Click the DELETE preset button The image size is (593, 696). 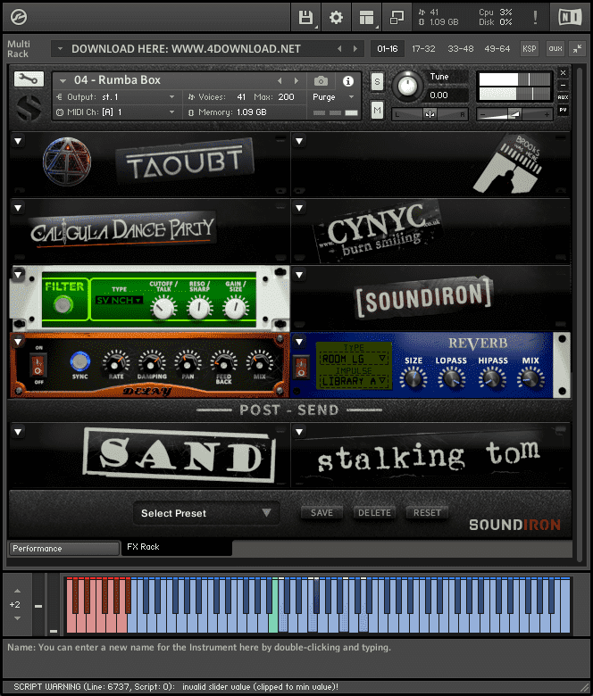point(374,513)
